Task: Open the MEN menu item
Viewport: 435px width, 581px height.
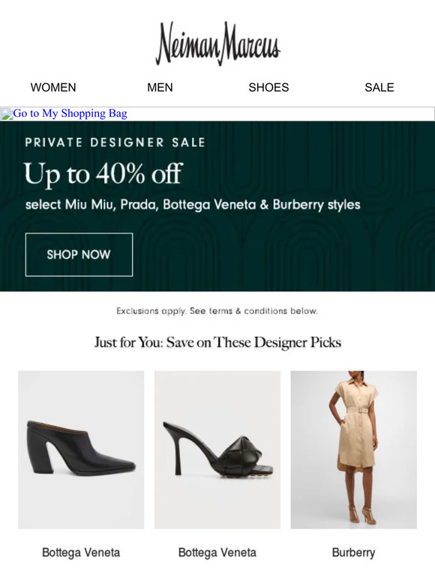Action: click(x=160, y=87)
